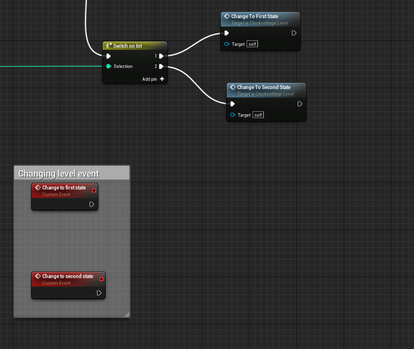Click Change To Second State input exec pin
The image size is (414, 349).
point(232,104)
